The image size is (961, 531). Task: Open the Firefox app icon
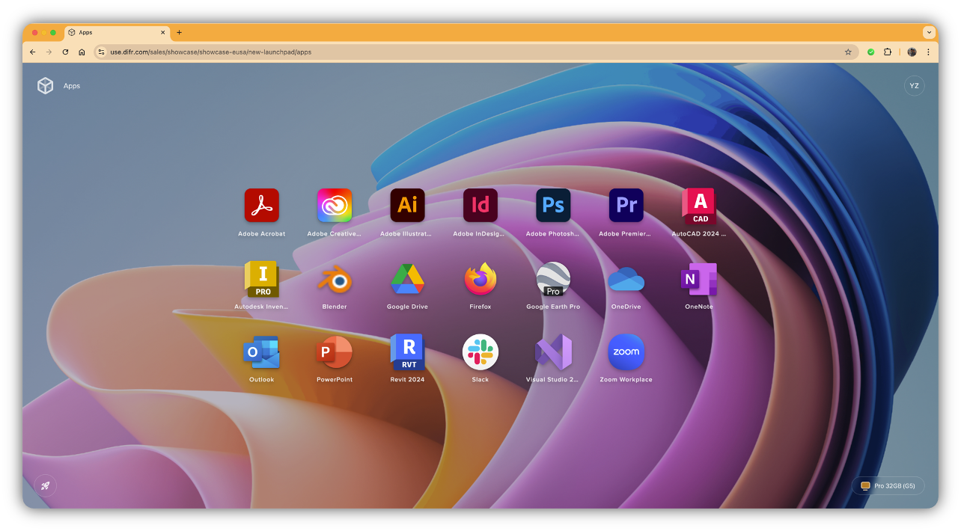pyautogui.click(x=481, y=279)
